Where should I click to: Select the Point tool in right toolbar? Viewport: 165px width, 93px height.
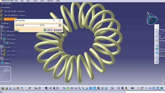[x=156, y=32]
